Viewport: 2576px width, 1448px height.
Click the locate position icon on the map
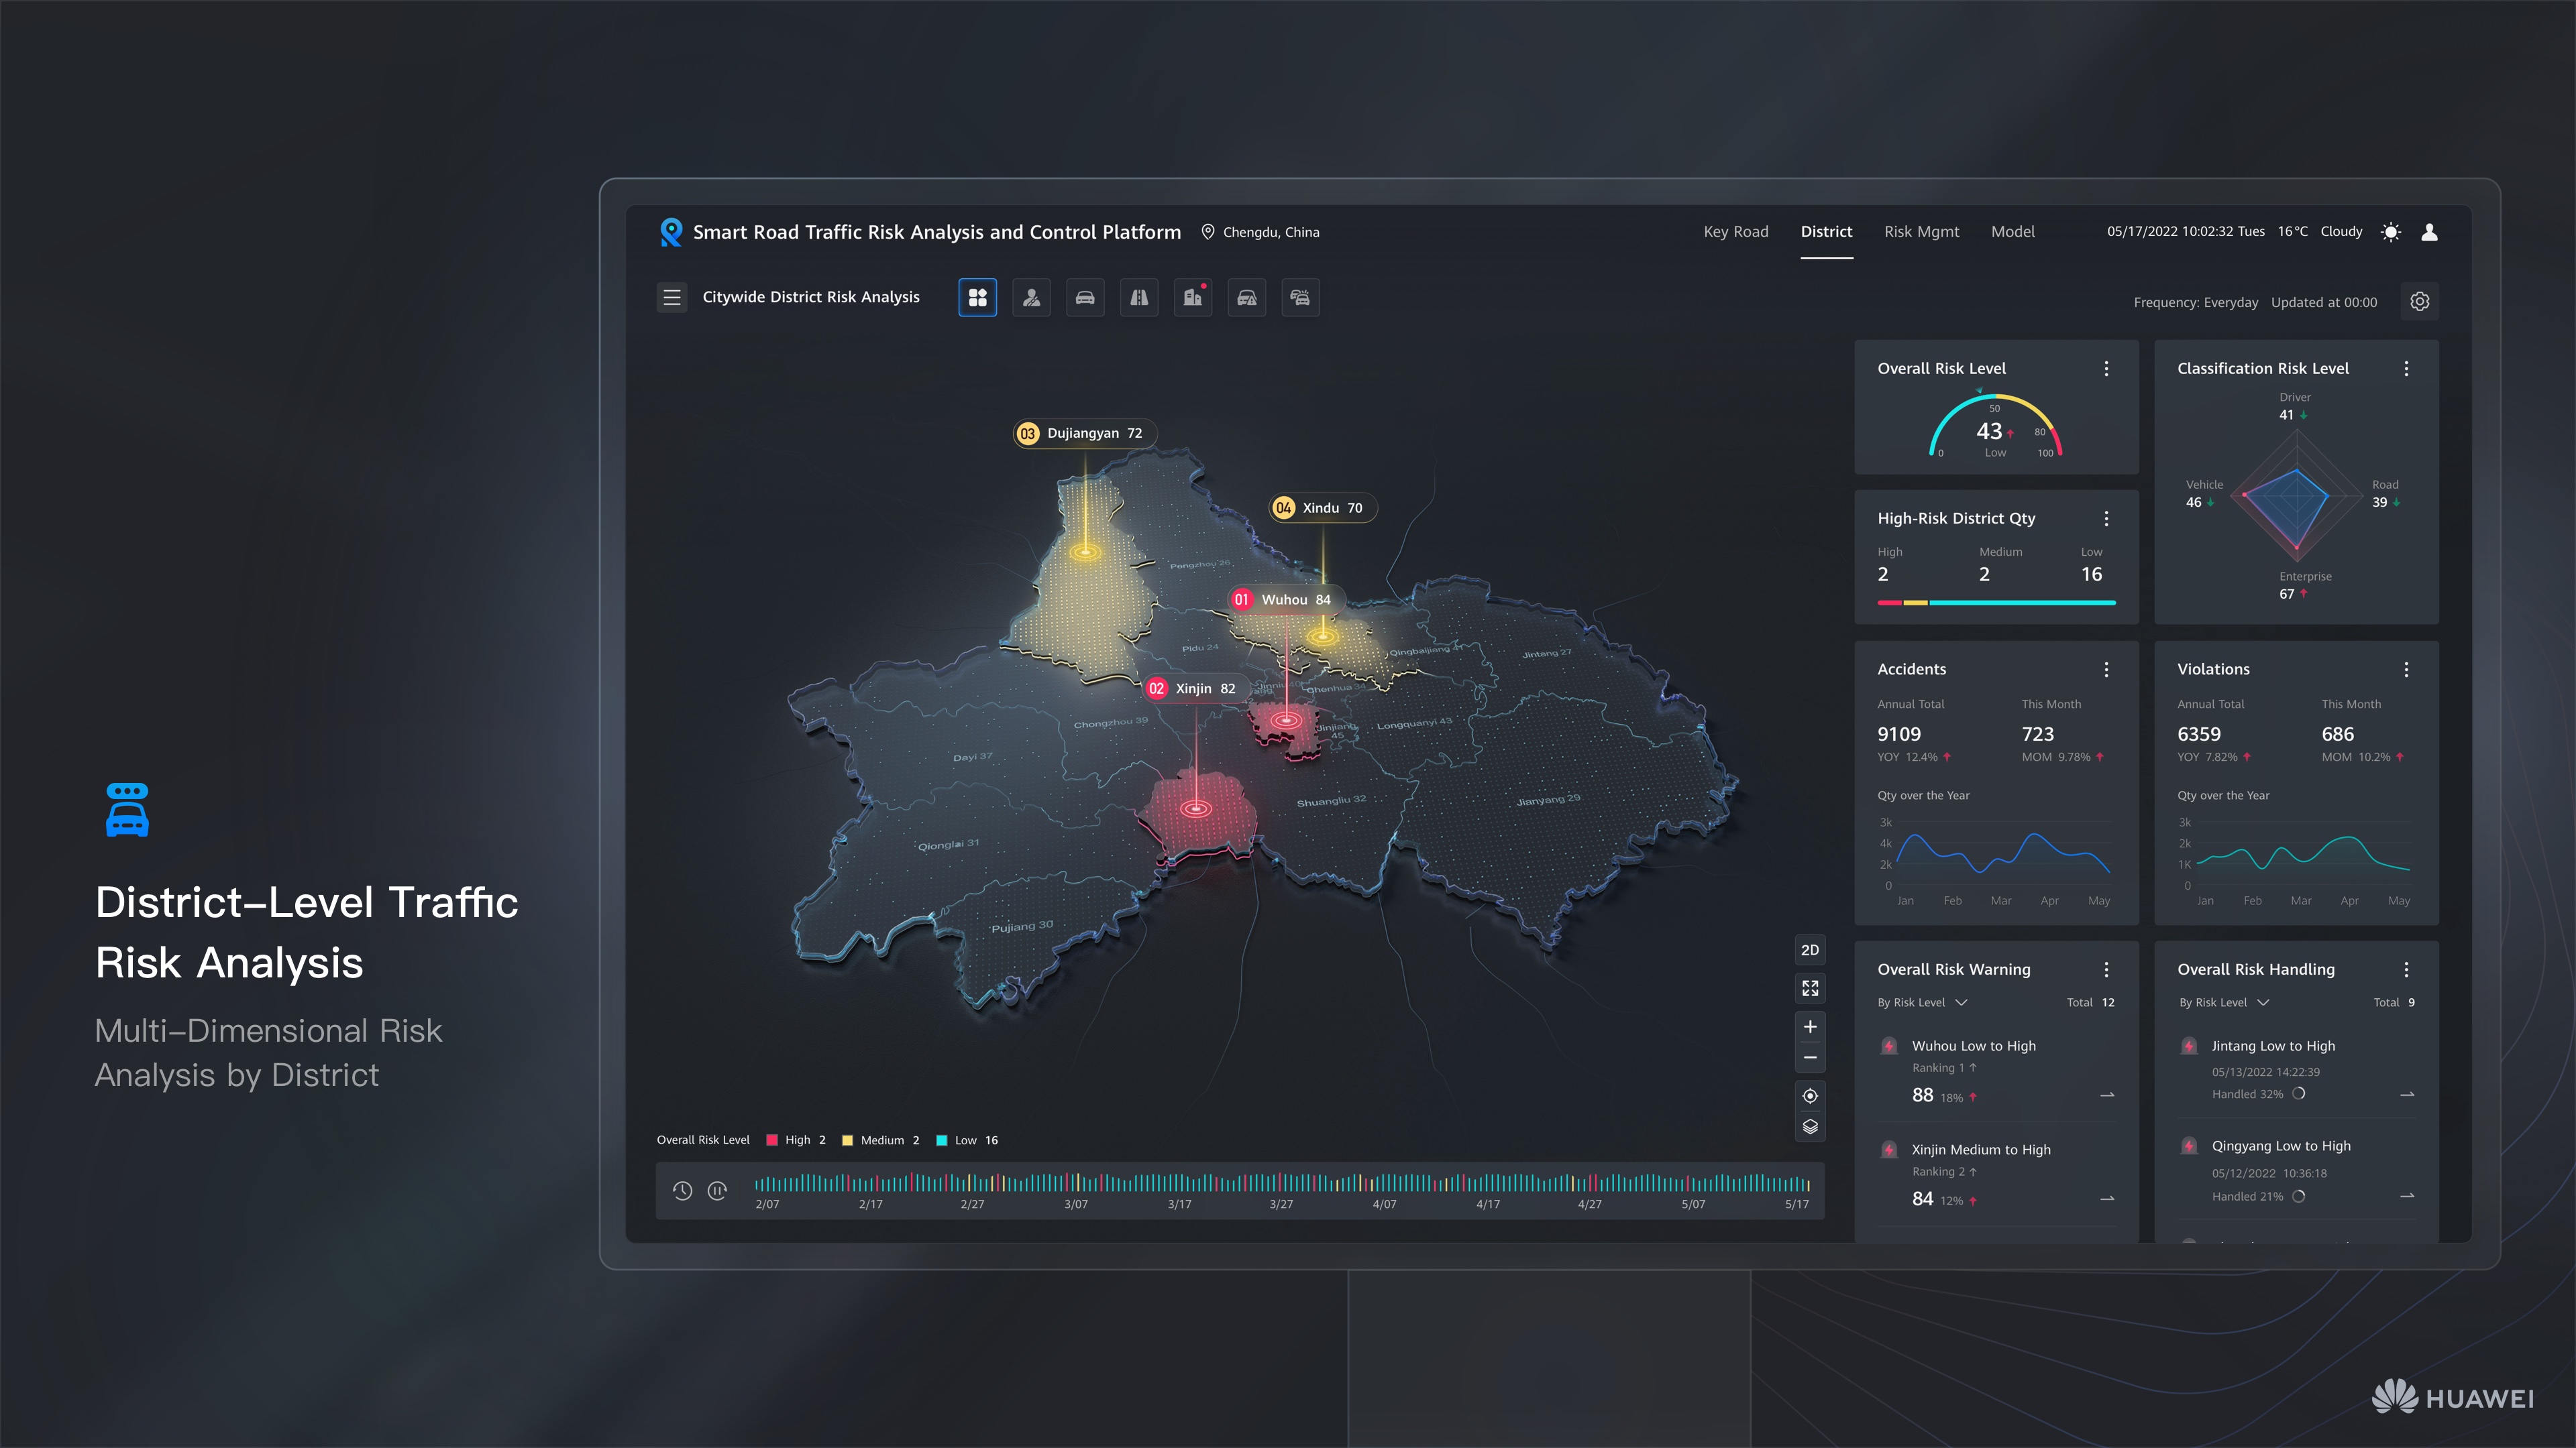pos(1810,1095)
